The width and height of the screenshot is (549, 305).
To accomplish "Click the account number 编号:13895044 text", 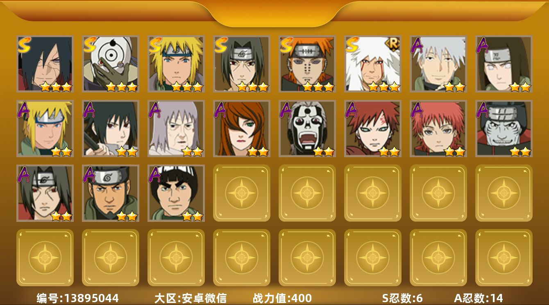I will click(77, 298).
